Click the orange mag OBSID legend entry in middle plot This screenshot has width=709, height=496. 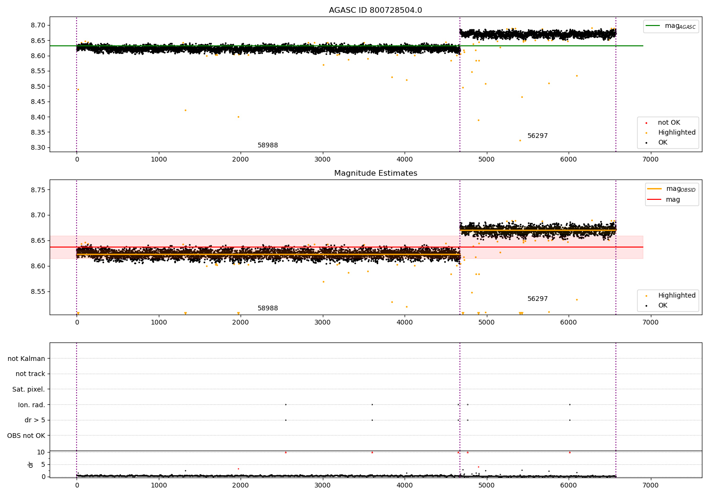coord(672,189)
